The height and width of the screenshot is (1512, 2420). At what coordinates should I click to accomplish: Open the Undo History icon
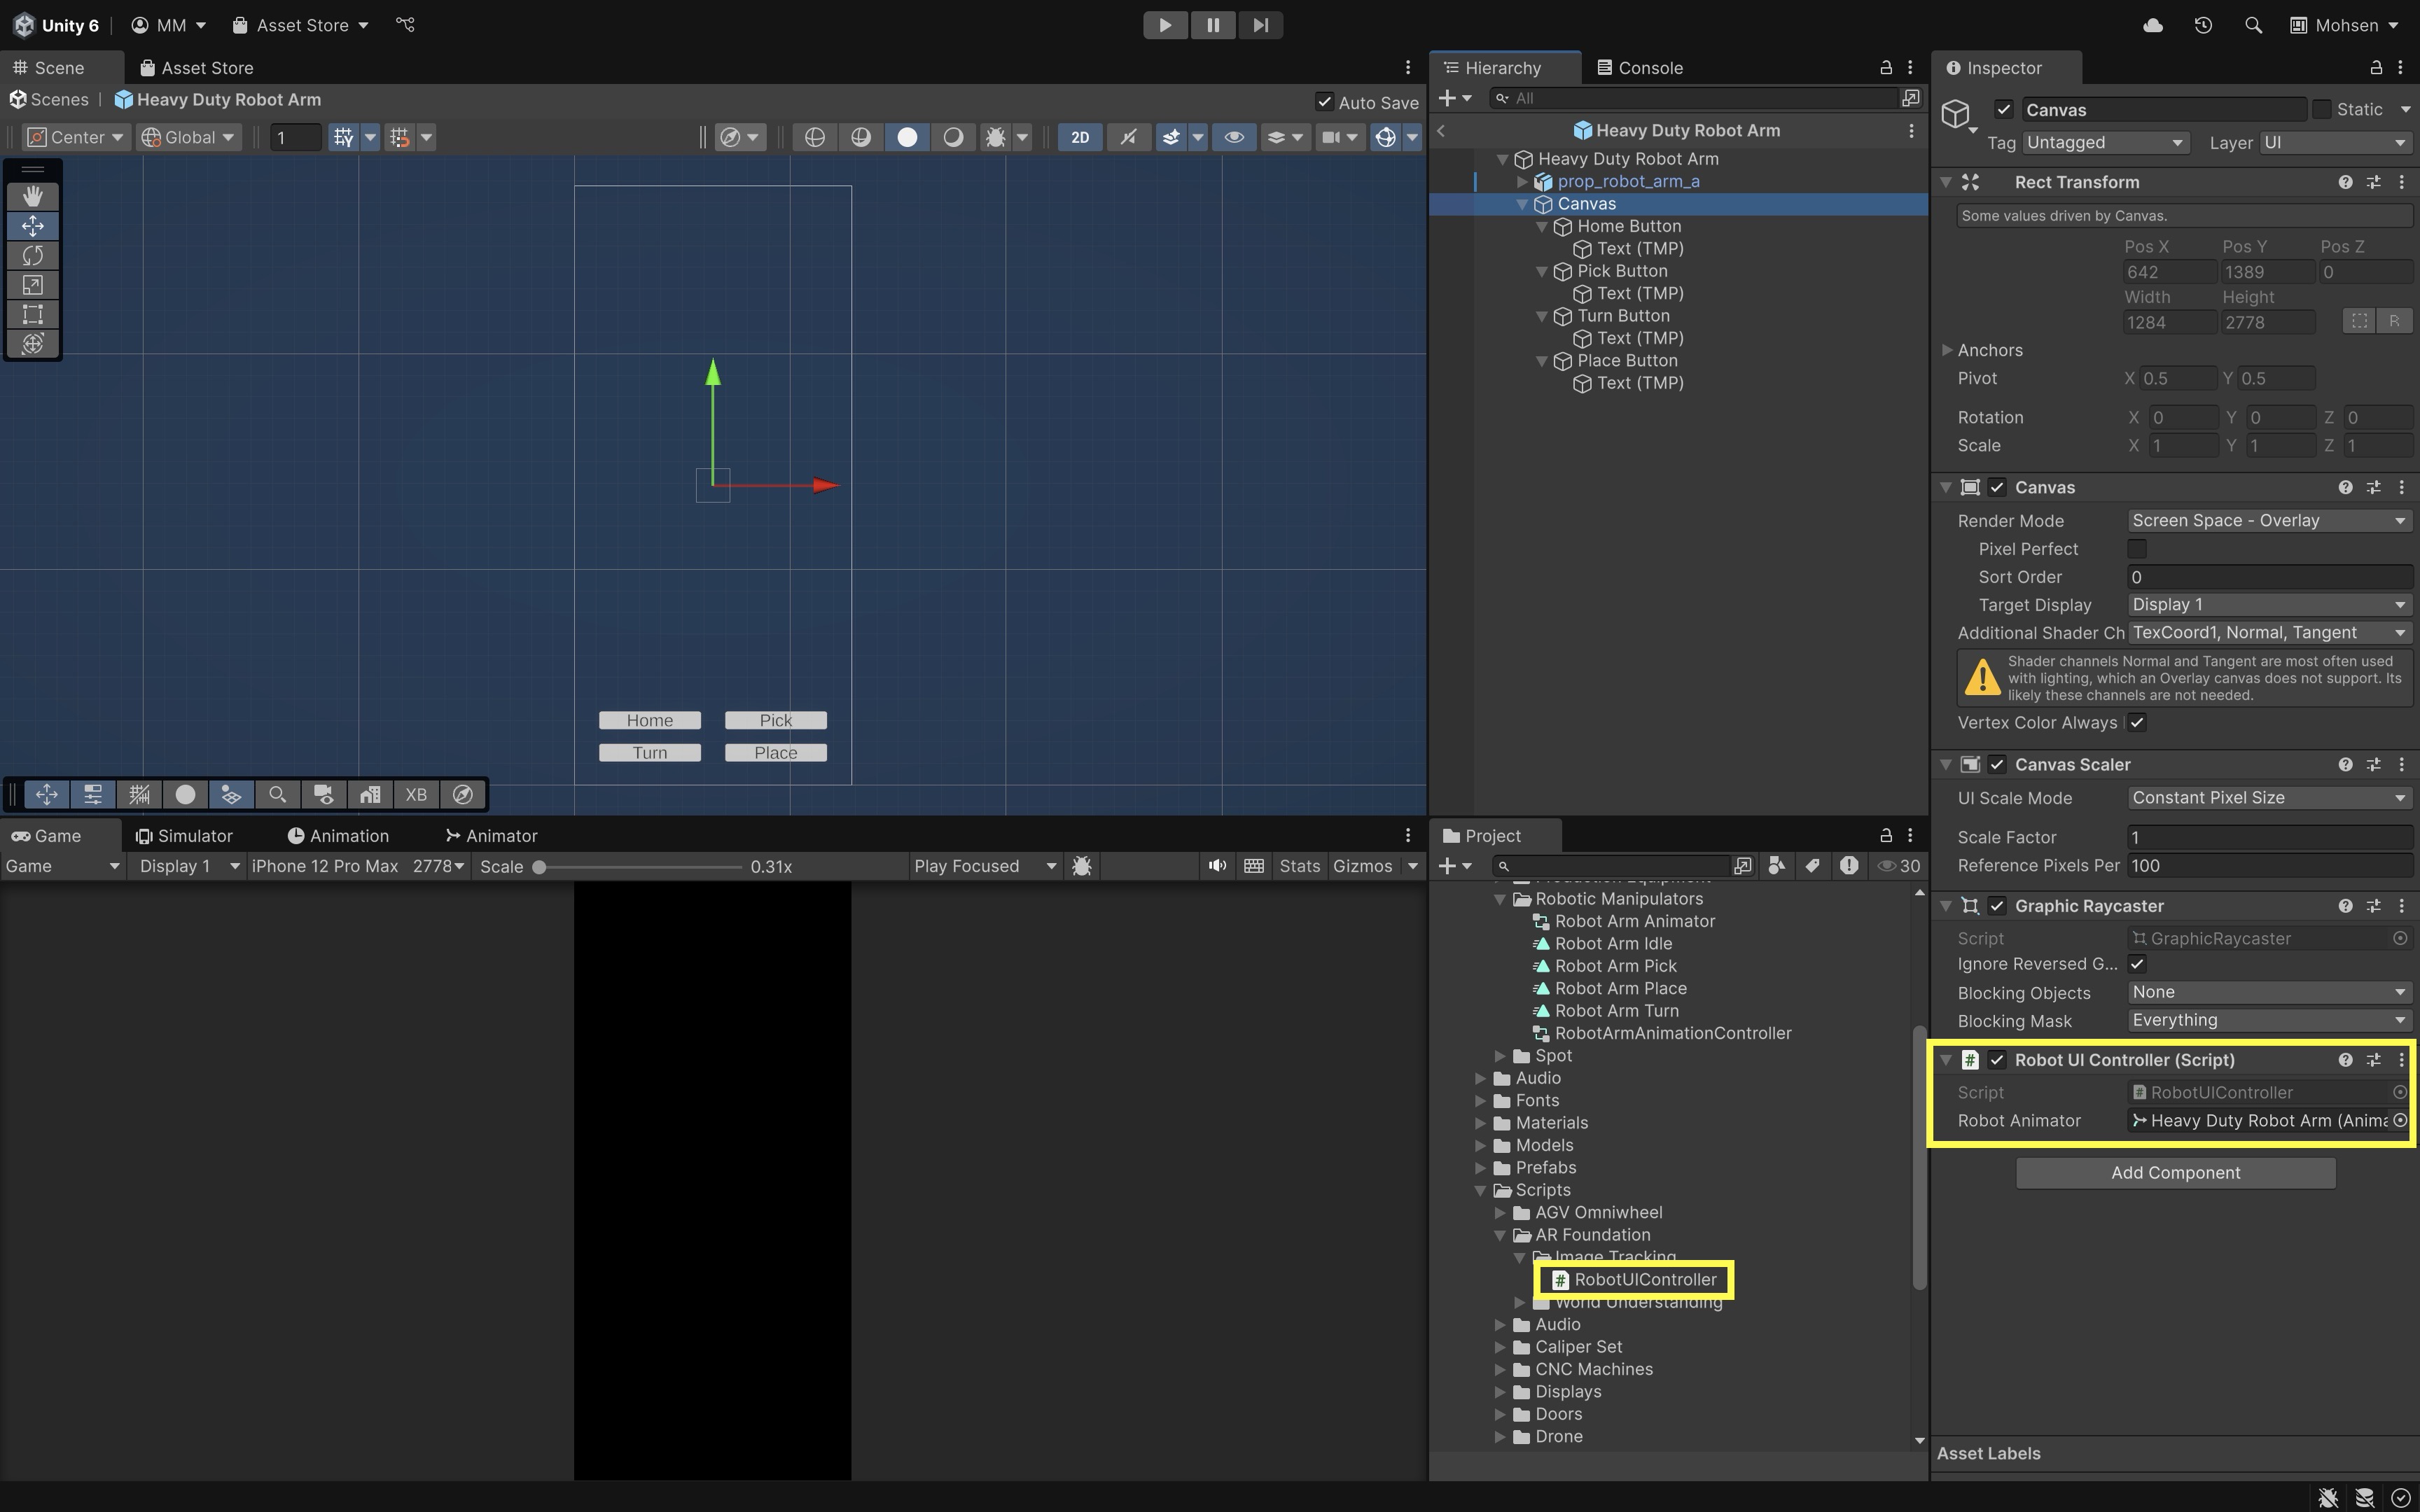pyautogui.click(x=2203, y=25)
